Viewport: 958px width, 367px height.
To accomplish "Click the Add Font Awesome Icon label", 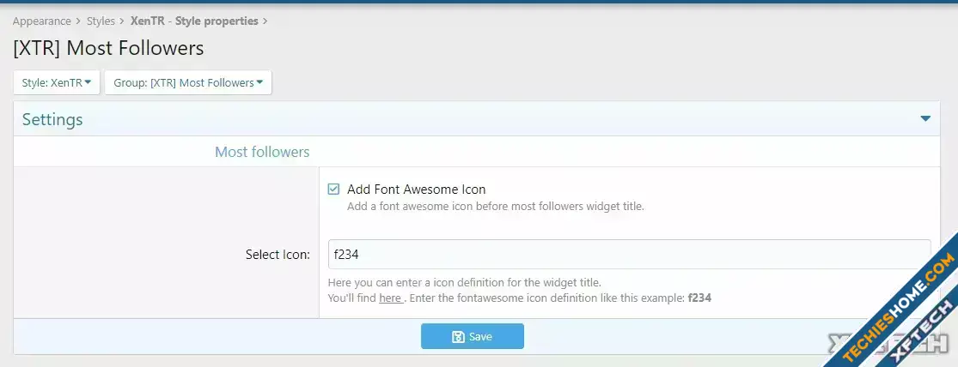I will 416,190.
